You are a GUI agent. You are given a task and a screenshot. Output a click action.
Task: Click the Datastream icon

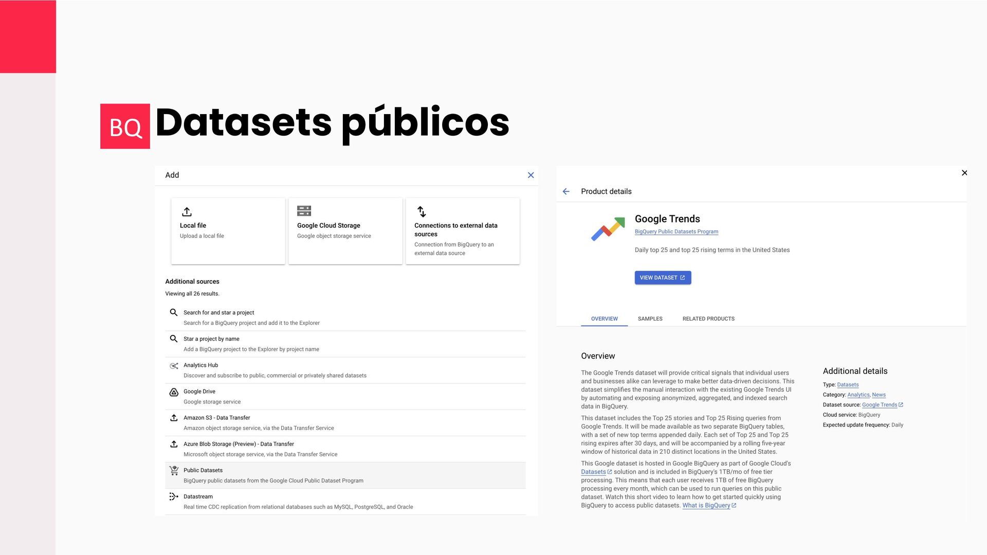(x=174, y=496)
